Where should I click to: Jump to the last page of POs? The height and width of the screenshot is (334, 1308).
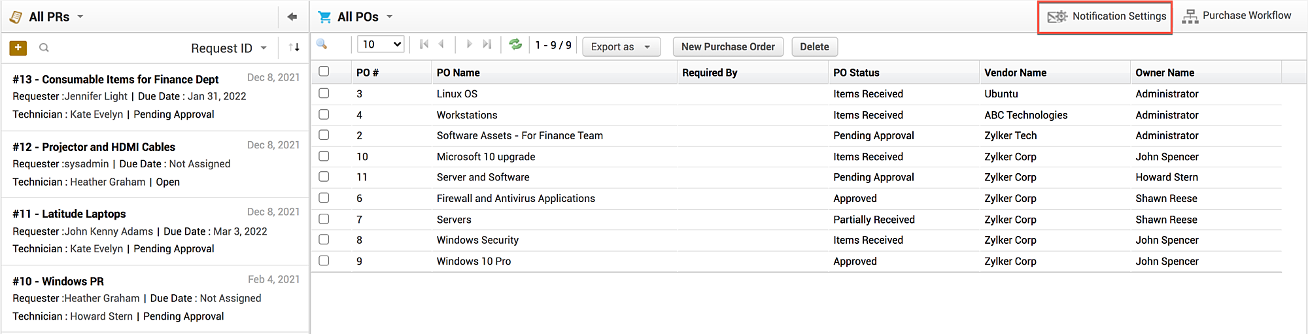coord(487,44)
